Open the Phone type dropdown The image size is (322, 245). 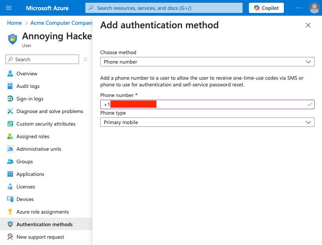207,122
